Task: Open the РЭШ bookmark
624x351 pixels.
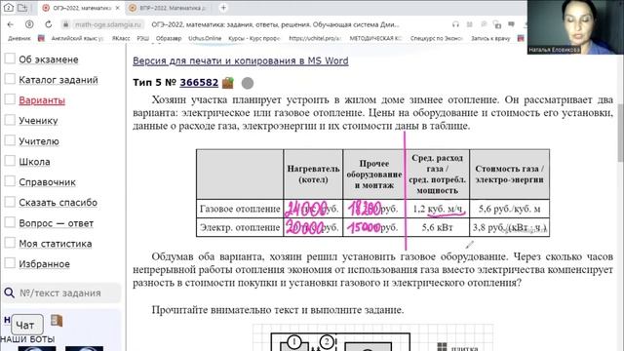Action: [x=143, y=39]
